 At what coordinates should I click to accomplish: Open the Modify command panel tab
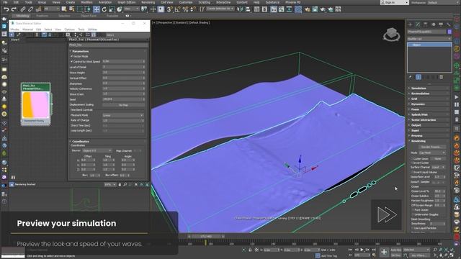(418, 24)
